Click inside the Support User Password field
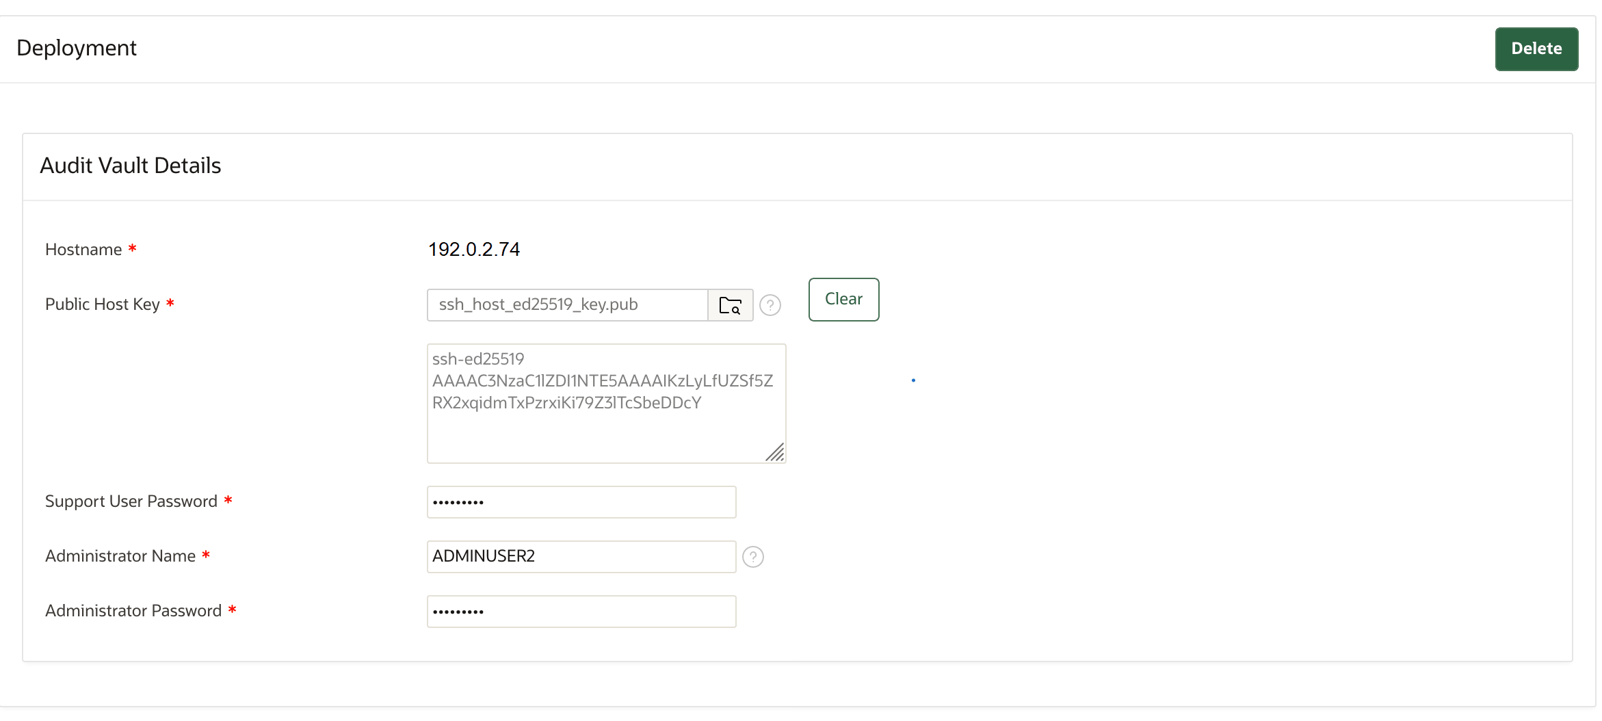Viewport: 1602px width, 721px height. pyautogui.click(x=581, y=501)
